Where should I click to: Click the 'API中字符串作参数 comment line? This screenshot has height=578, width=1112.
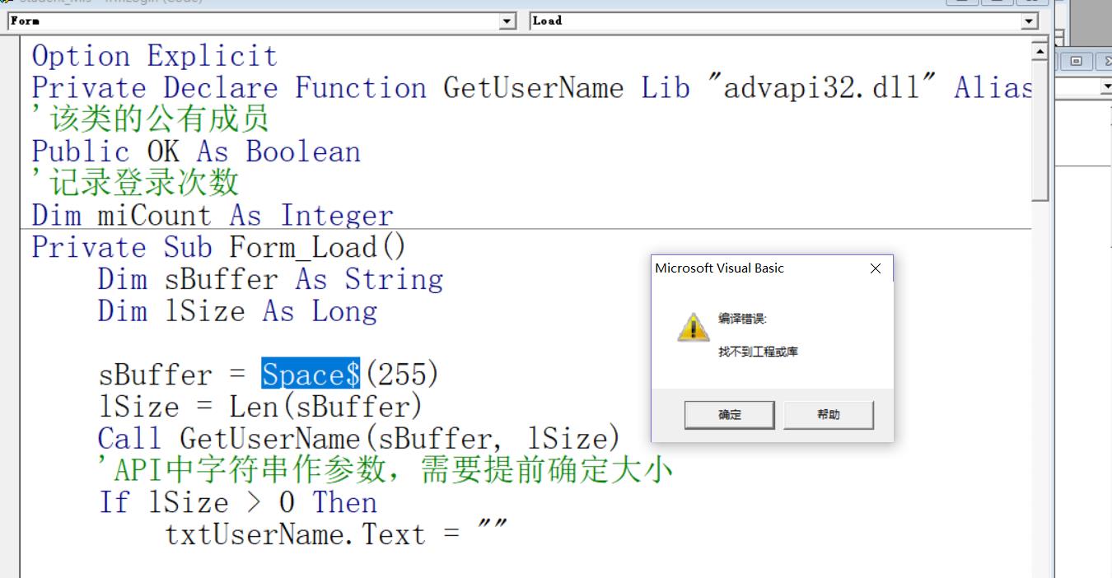tap(385, 470)
